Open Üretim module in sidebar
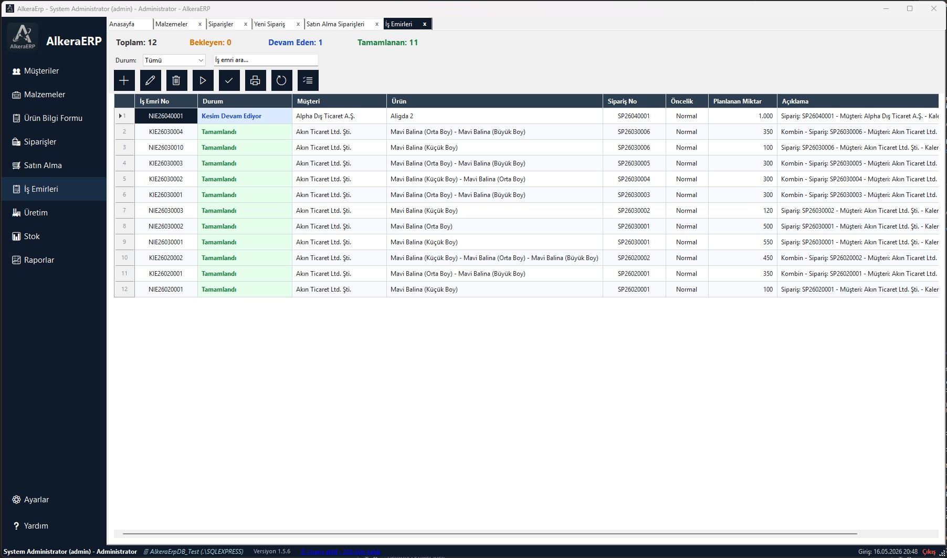 coord(54,213)
